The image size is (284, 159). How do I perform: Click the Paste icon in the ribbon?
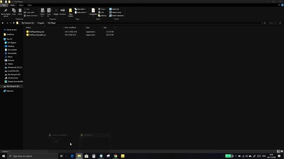tap(20, 12)
